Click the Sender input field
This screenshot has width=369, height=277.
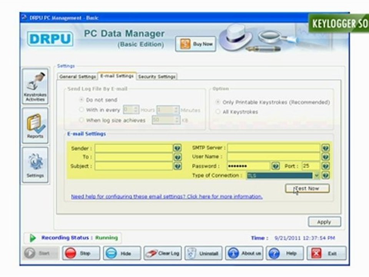pyautogui.click(x=134, y=149)
